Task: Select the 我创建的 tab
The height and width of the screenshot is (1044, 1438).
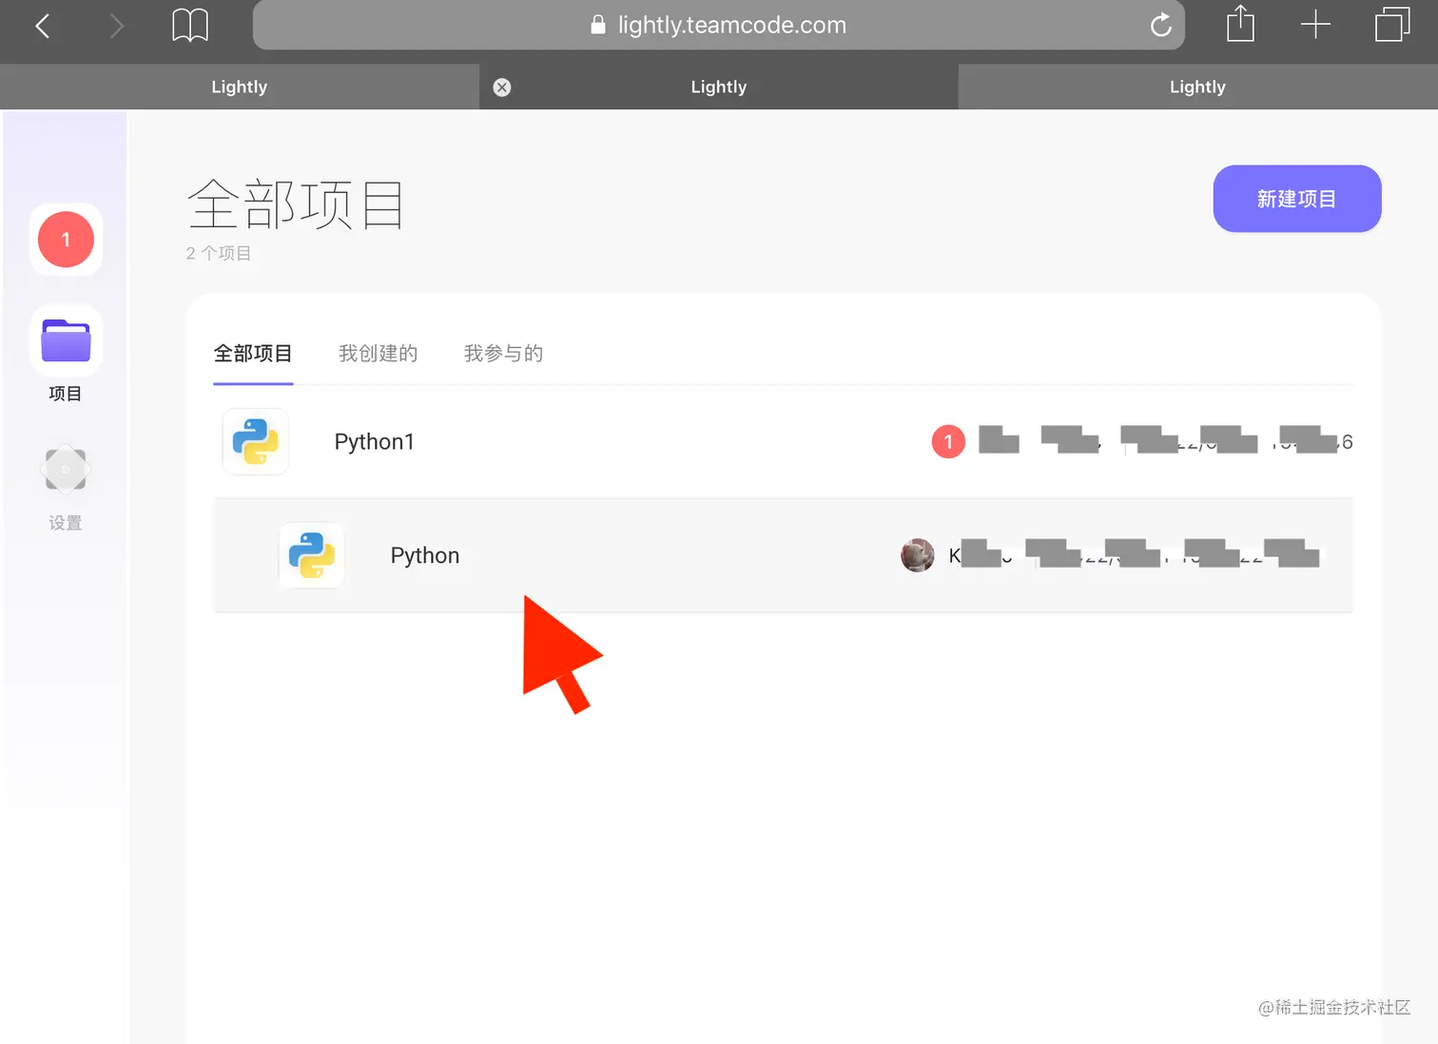Action: pos(379,354)
